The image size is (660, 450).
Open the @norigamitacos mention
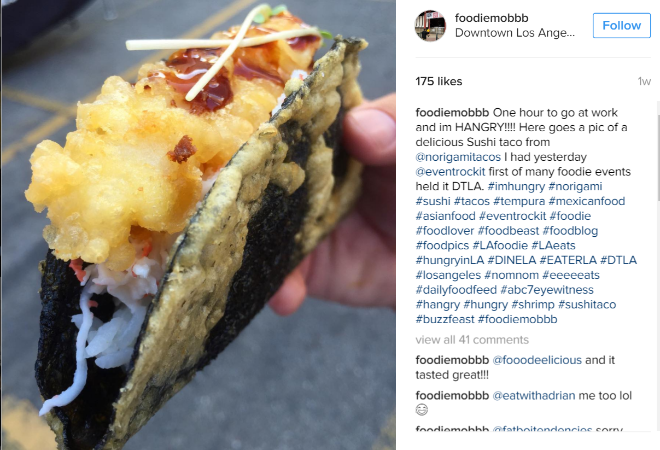(458, 157)
